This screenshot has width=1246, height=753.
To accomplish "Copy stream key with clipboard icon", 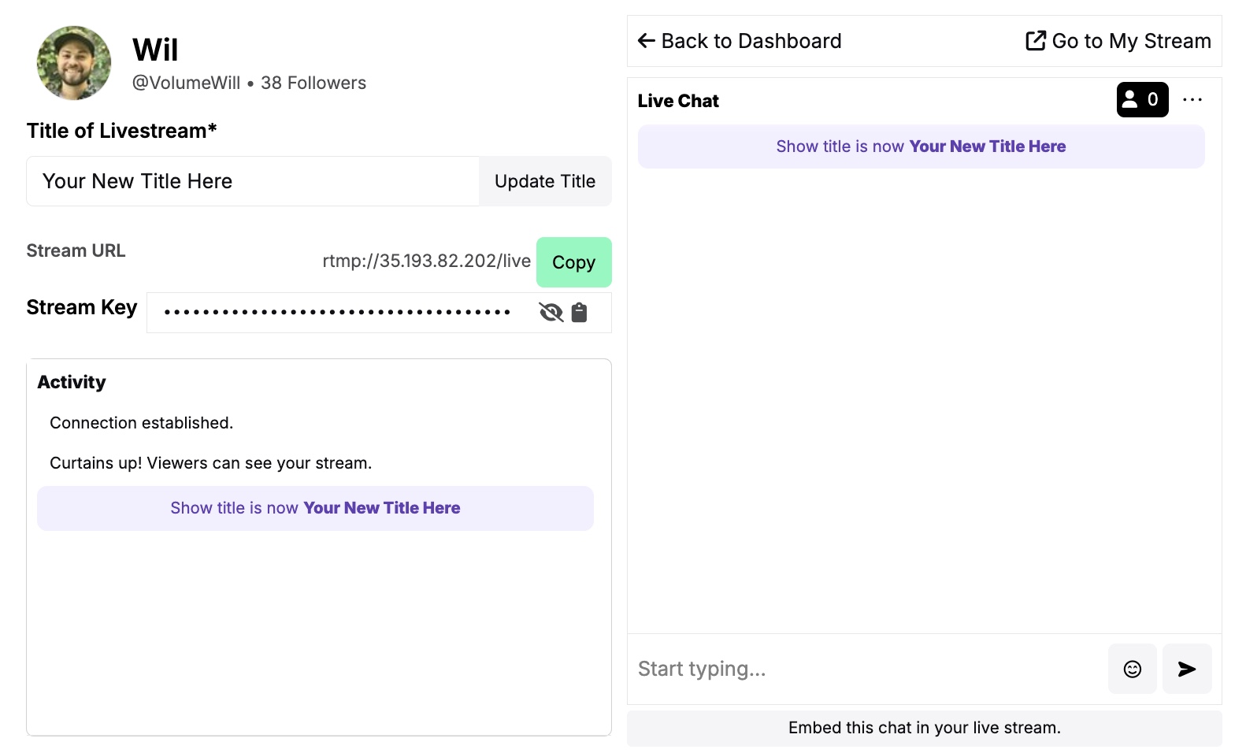I will 580,313.
